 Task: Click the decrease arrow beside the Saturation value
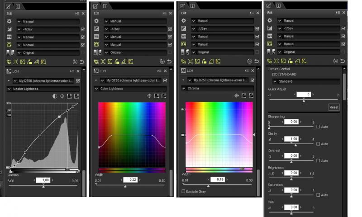(282, 190)
